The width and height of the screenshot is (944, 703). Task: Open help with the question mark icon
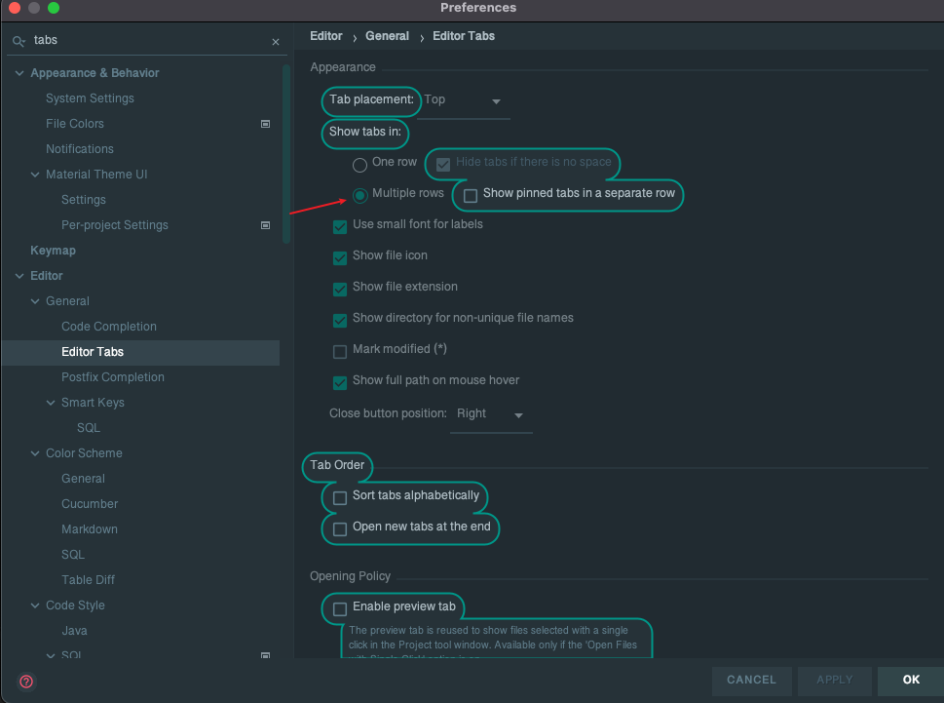26,682
